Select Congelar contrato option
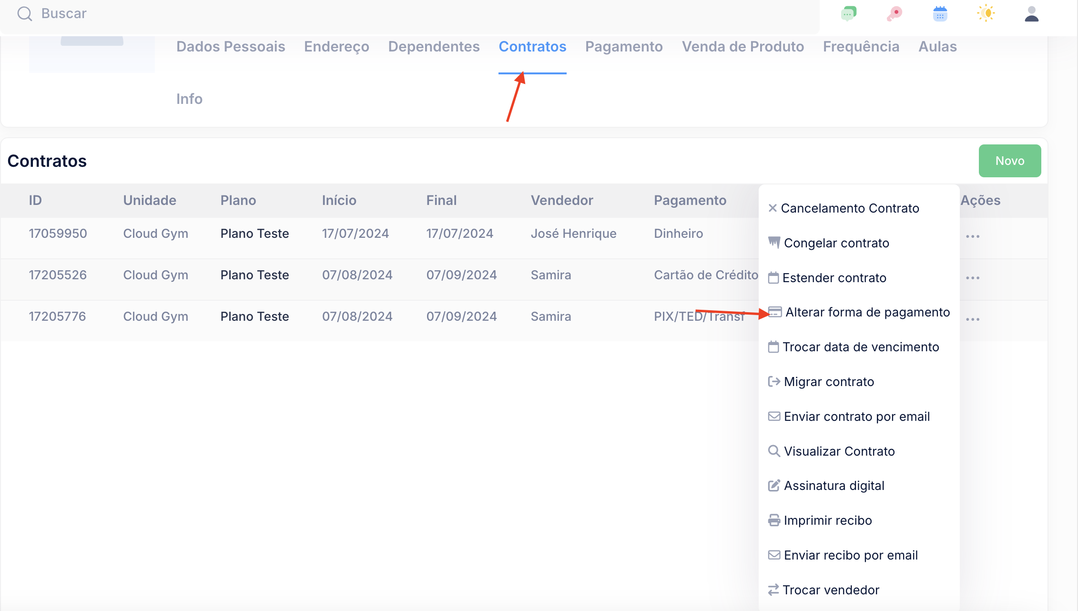The width and height of the screenshot is (1078, 611). 836,243
